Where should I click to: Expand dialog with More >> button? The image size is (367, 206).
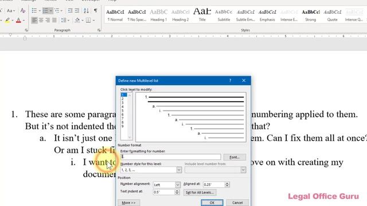click(x=128, y=203)
